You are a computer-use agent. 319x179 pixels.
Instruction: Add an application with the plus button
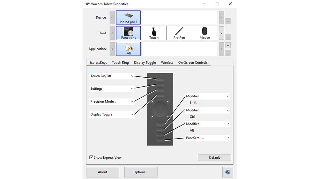(228, 45)
